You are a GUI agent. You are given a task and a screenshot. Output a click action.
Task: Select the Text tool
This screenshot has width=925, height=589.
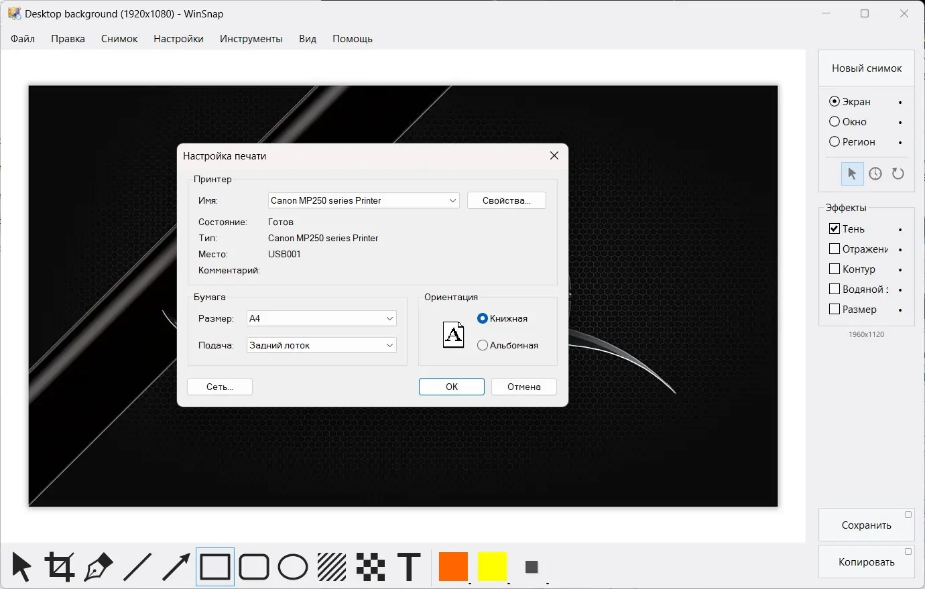click(x=409, y=567)
